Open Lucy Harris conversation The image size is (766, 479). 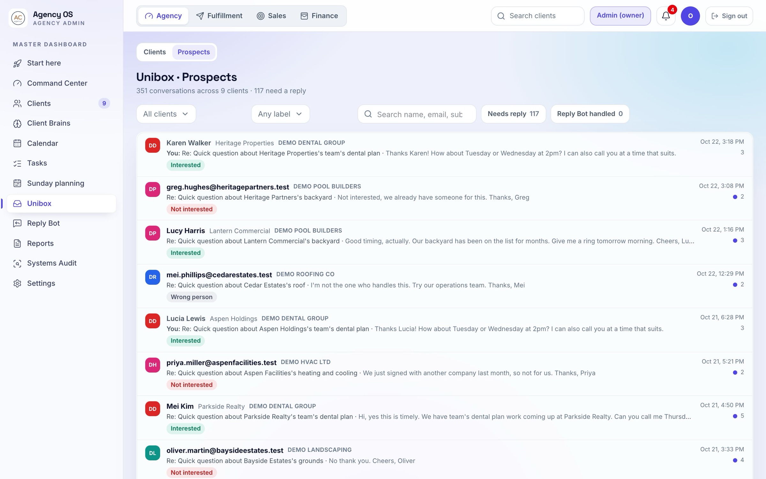tap(444, 242)
